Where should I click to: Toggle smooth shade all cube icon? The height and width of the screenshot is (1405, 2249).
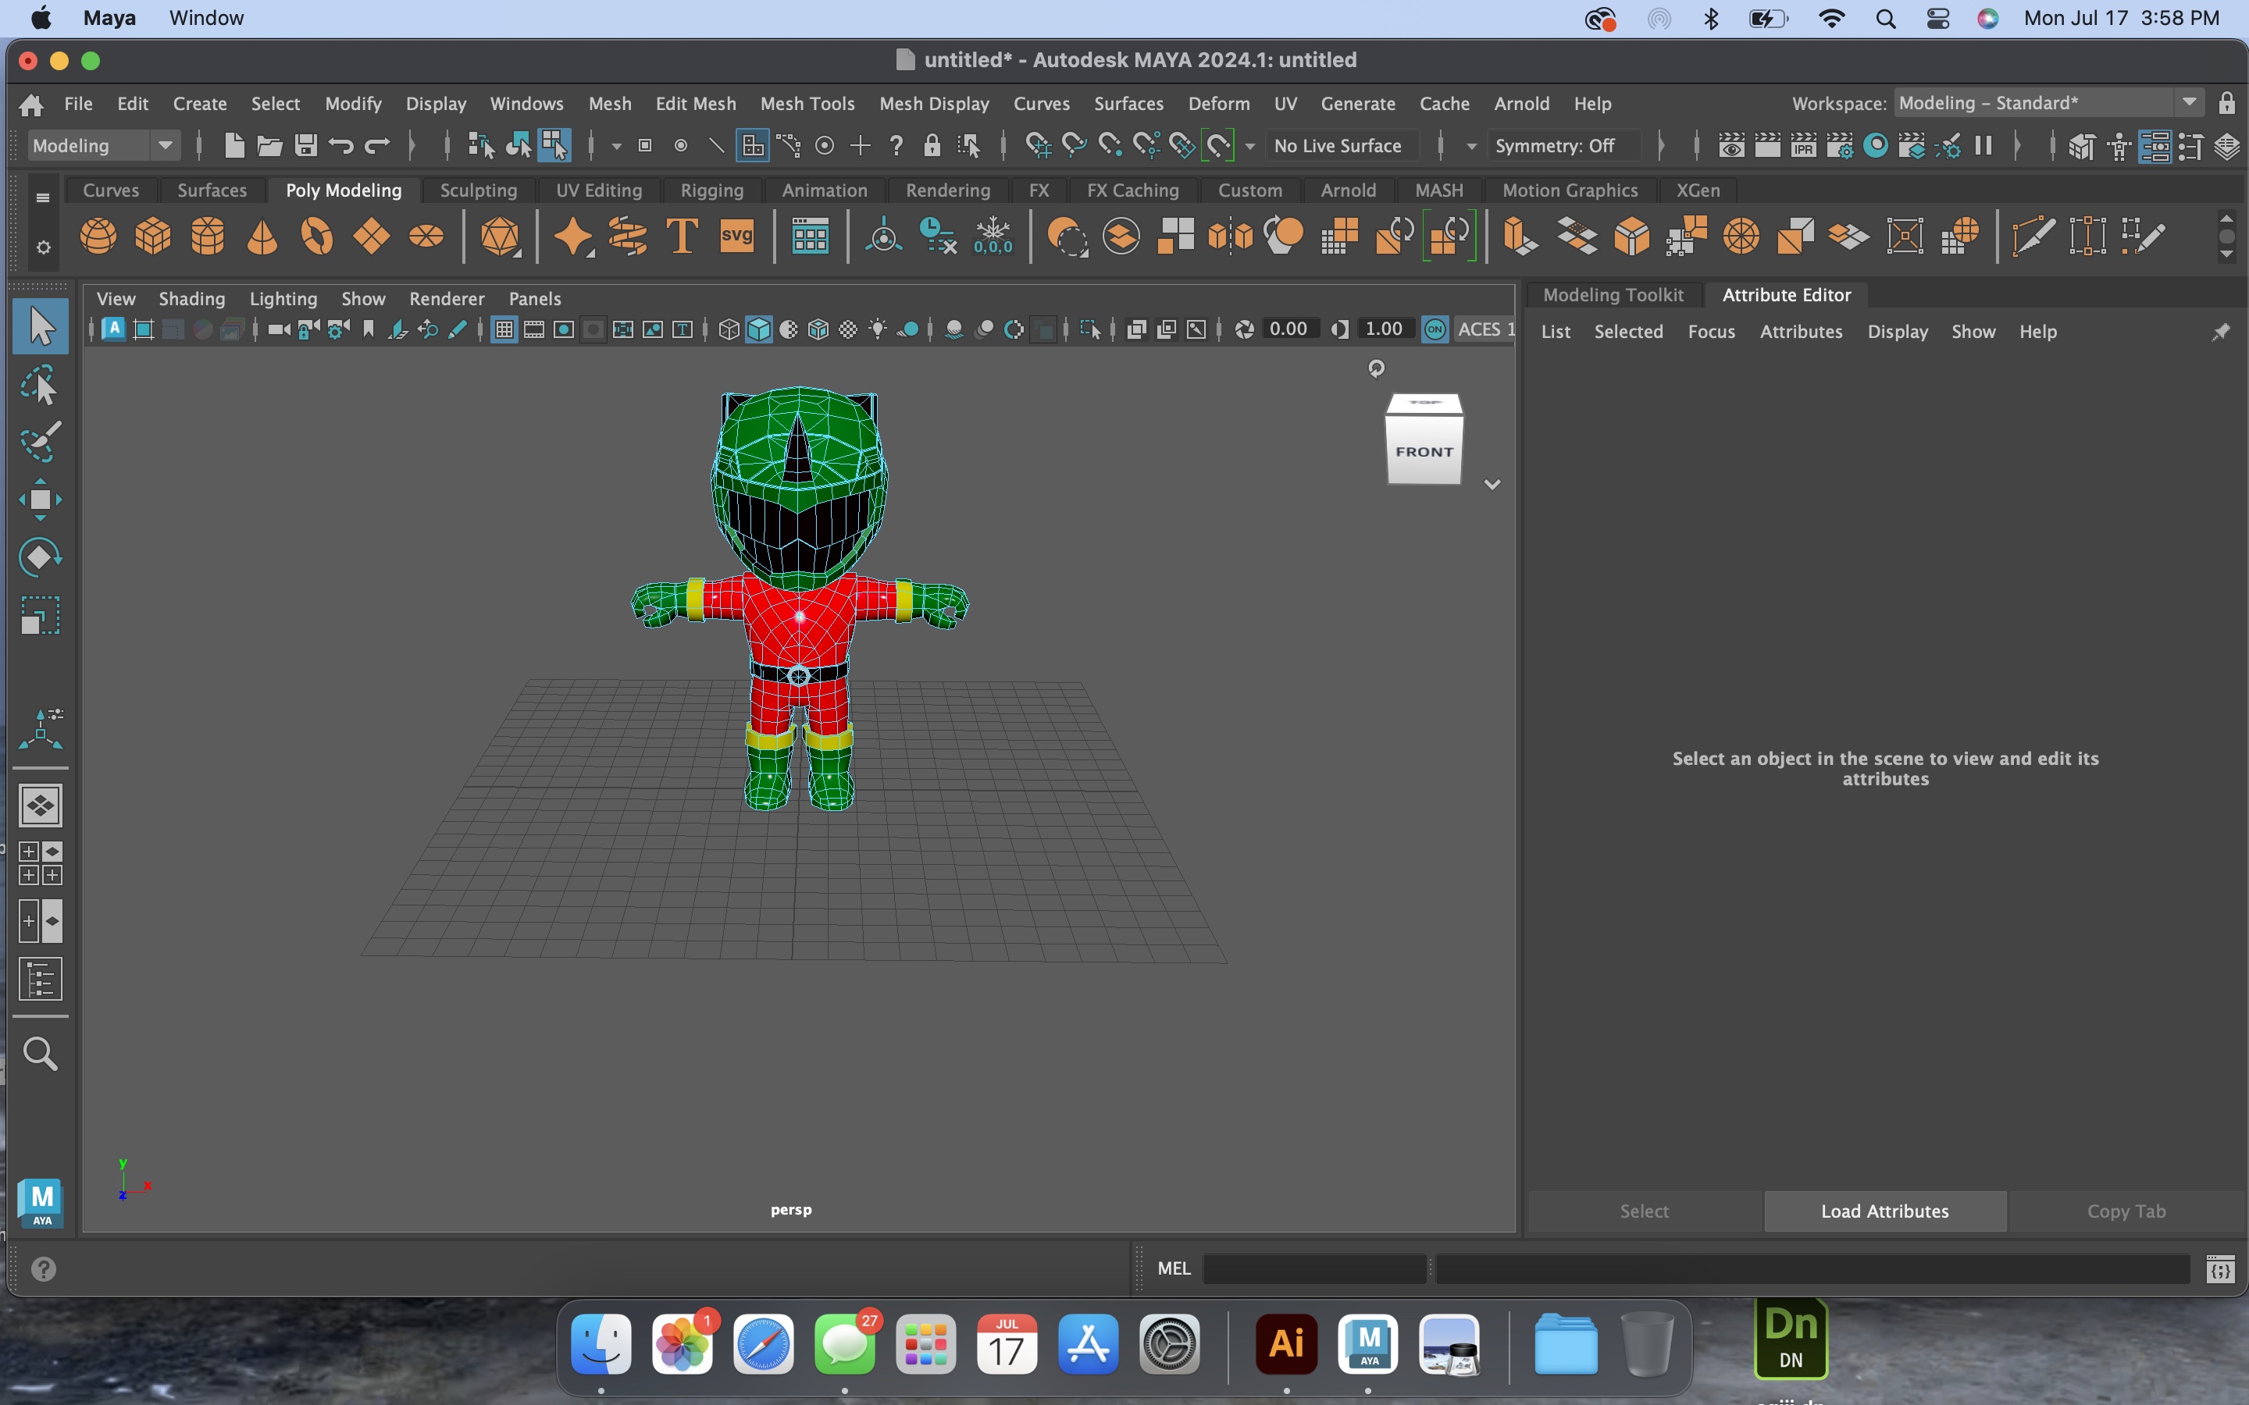(x=759, y=329)
